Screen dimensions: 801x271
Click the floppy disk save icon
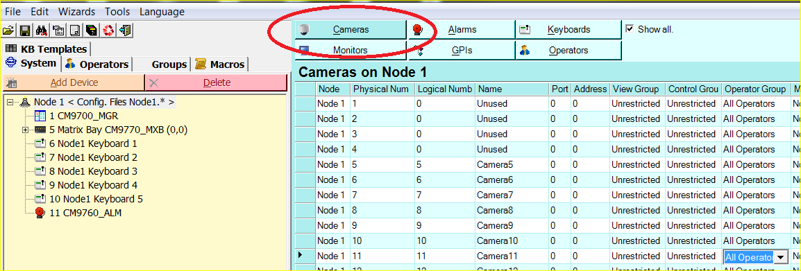pyautogui.click(x=24, y=30)
